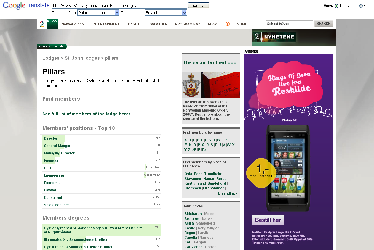This screenshot has height=250, width=374.
Task: Open the Carl Johan lodge link
Action: [x=194, y=247]
